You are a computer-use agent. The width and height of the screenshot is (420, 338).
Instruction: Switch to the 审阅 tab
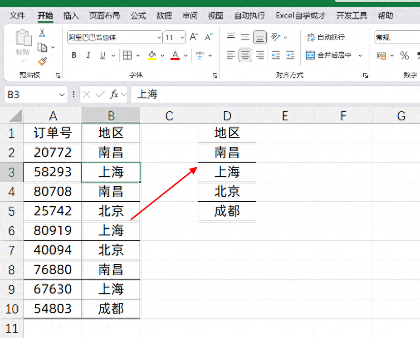pos(190,15)
